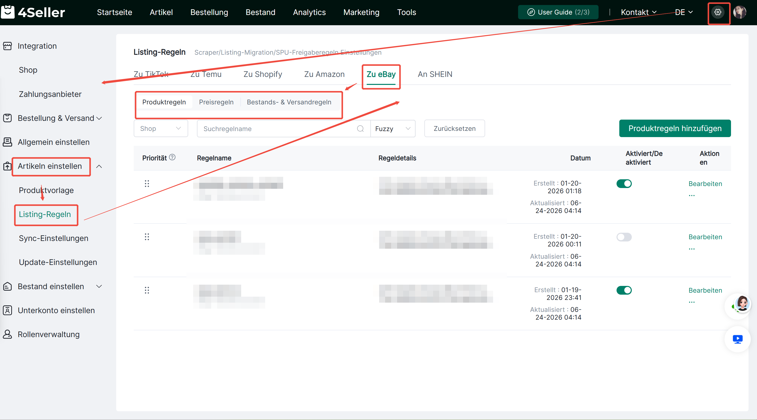
Task: Open the Bestellung menu
Action: point(209,12)
